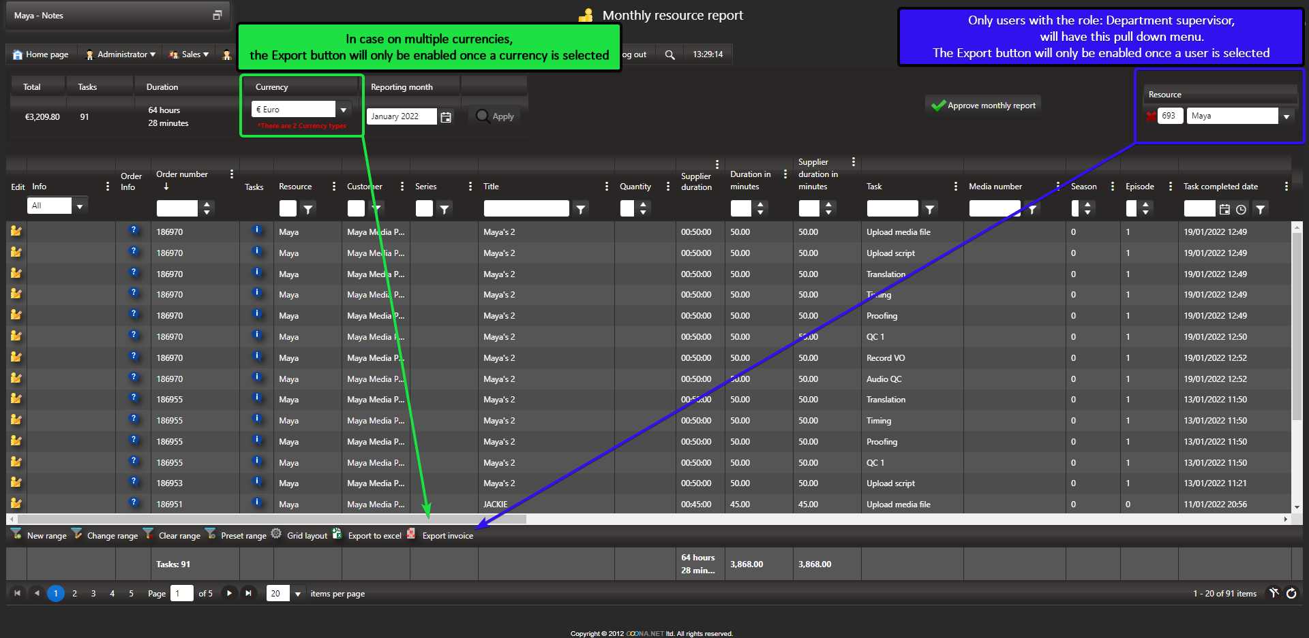Expand the Resource dropdown showing Maya

1286,116
